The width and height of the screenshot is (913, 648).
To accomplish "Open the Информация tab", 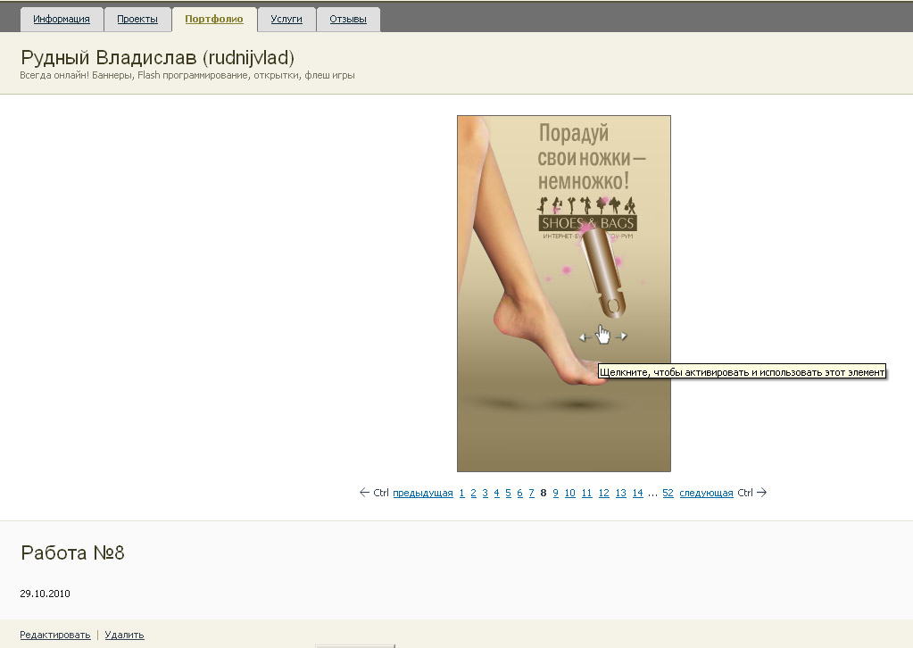I will click(62, 20).
